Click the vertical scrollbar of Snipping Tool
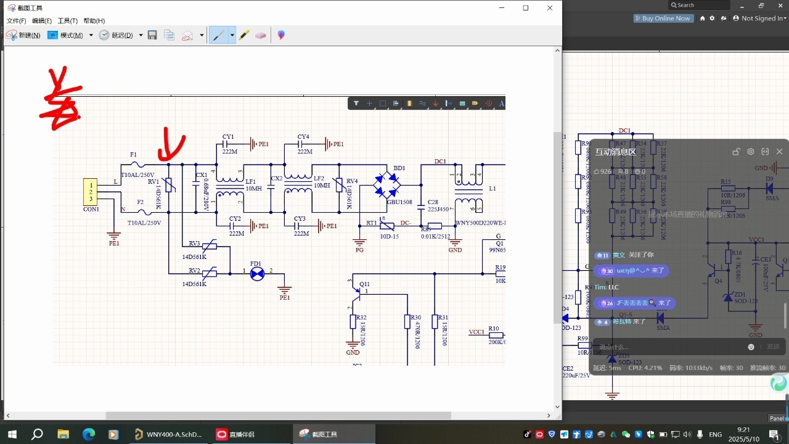This screenshot has width=789, height=444. pos(558,228)
